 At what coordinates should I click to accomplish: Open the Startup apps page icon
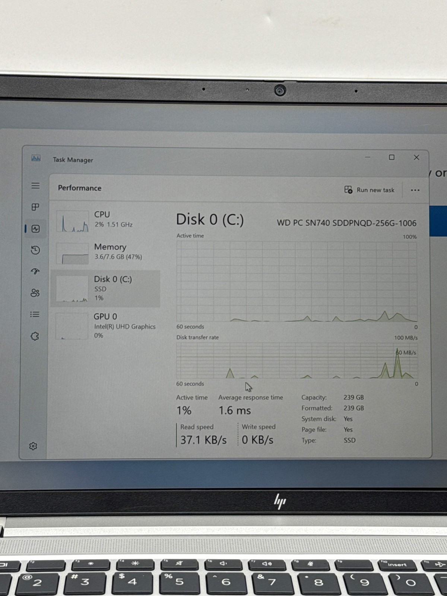pos(35,271)
